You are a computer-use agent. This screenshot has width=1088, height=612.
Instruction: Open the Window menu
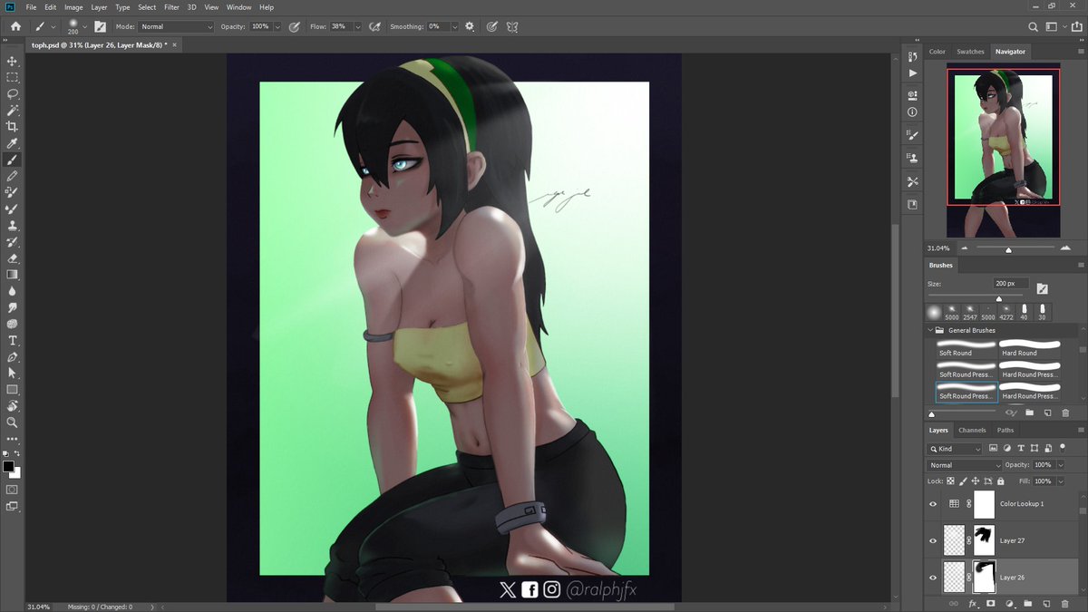click(239, 7)
